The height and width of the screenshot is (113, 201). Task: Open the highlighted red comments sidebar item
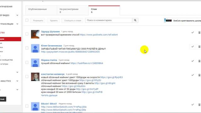coord(10,39)
